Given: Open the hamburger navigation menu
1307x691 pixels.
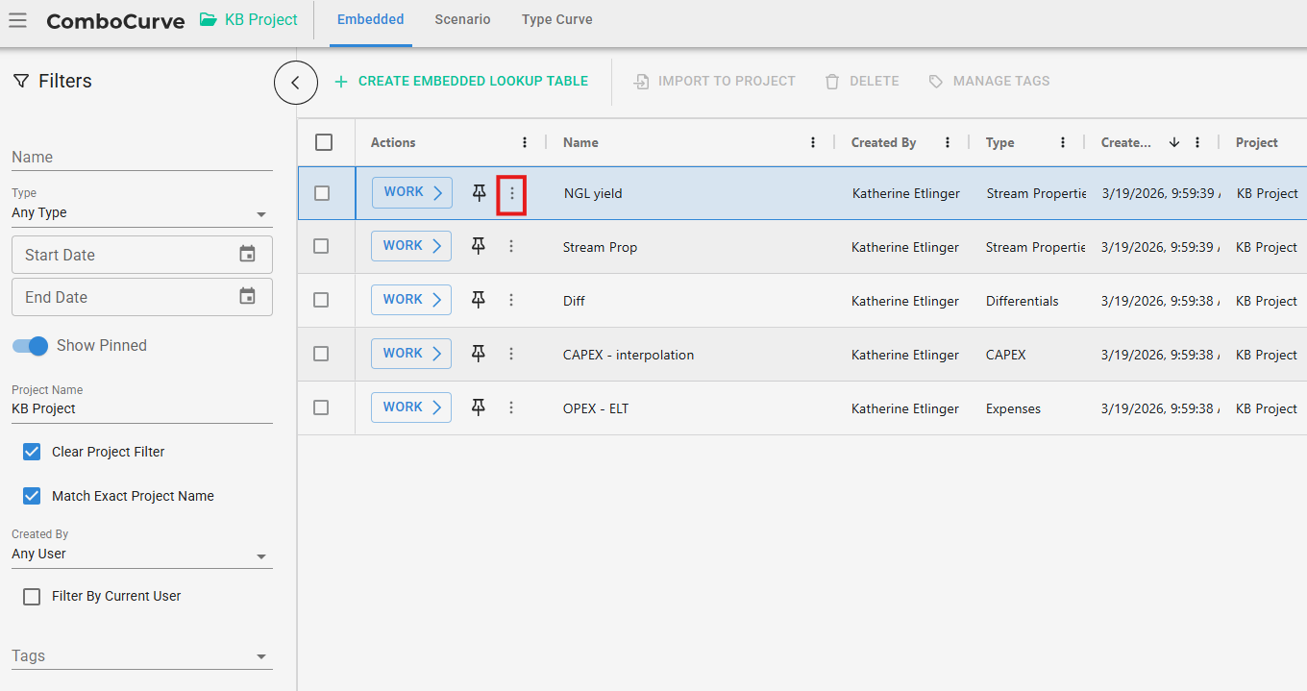Looking at the screenshot, I should pos(17,20).
